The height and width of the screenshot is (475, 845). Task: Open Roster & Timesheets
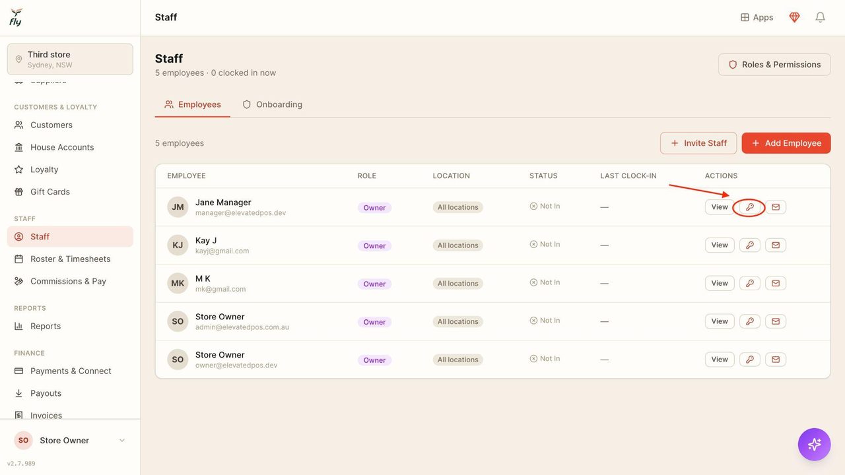coord(70,259)
